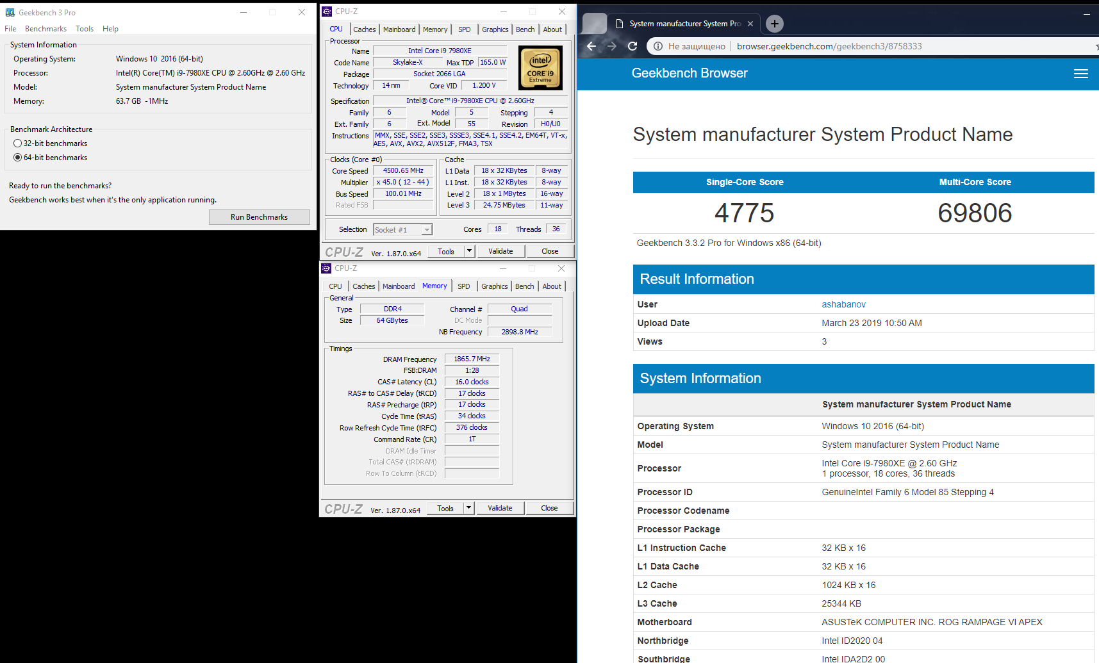The width and height of the screenshot is (1099, 663).
Task: Switch to About tab in lower CPU-Z
Action: point(552,286)
